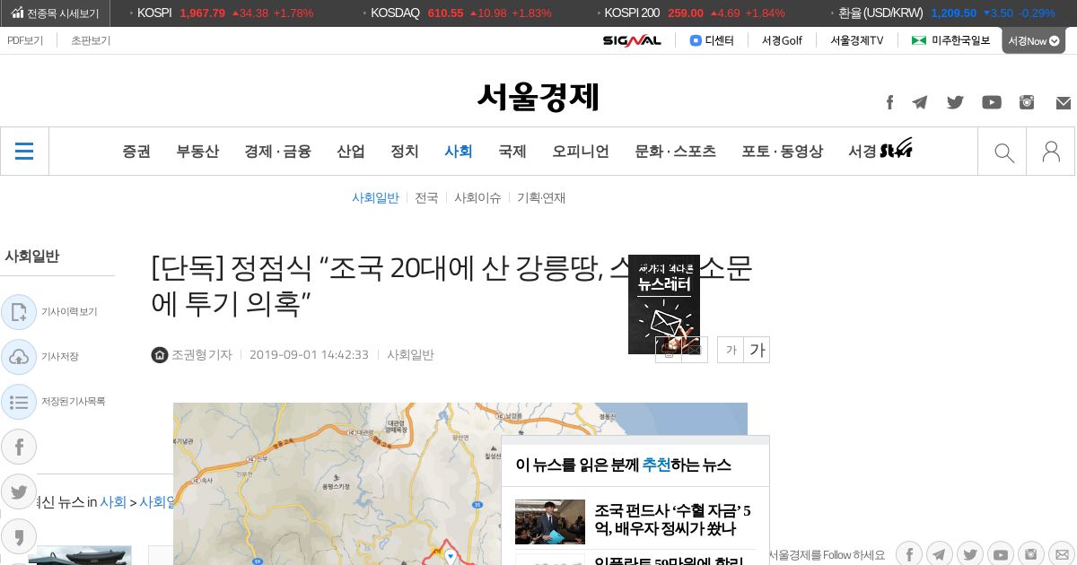Open the 부동산 menu
Screen dimensions: 1077x565
pos(197,152)
